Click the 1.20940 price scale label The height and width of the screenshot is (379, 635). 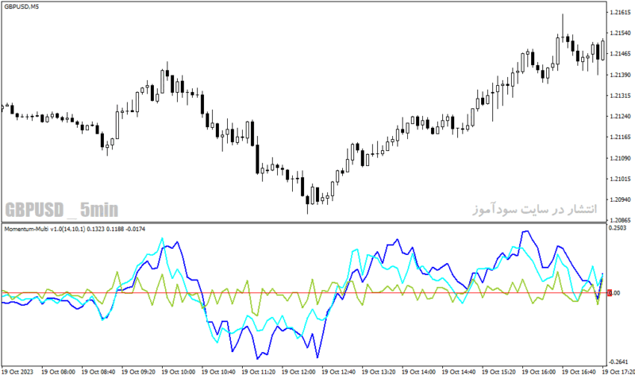pyautogui.click(x=621, y=199)
